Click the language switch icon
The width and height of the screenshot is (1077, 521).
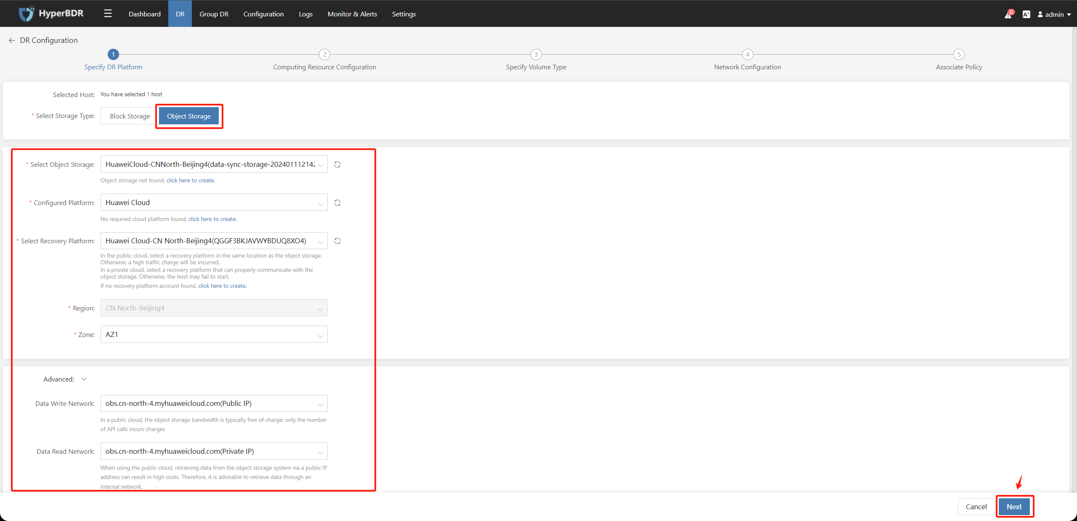tap(1027, 14)
